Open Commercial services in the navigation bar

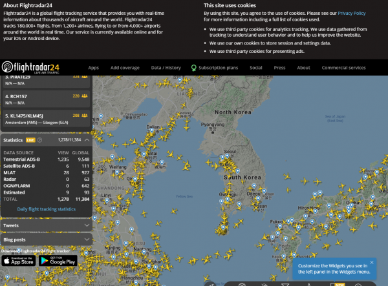pos(344,68)
